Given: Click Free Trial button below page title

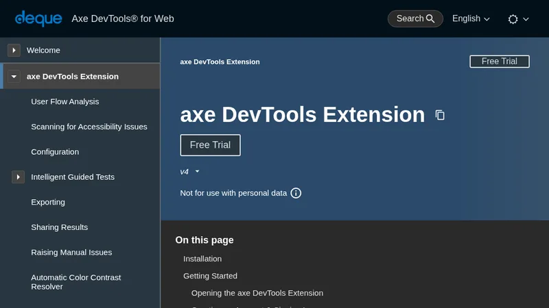Looking at the screenshot, I should point(210,145).
